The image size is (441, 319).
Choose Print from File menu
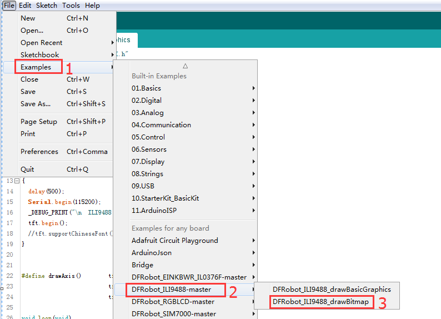pyautogui.click(x=59, y=133)
